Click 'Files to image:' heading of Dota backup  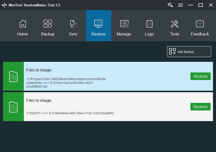39,70
